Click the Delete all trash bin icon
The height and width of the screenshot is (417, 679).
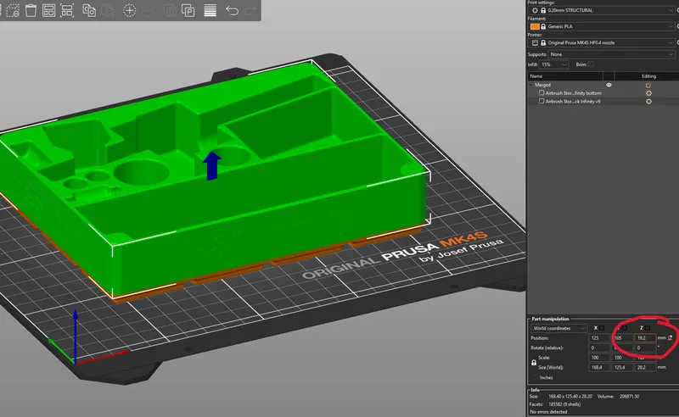click(x=31, y=10)
